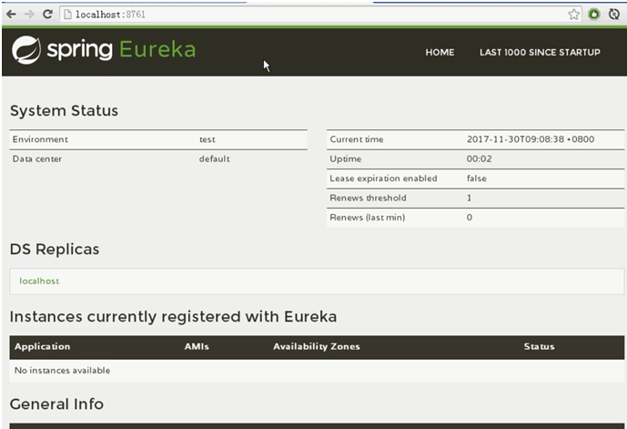
Task: Click the 'No instances available' row
Action: tap(317, 371)
